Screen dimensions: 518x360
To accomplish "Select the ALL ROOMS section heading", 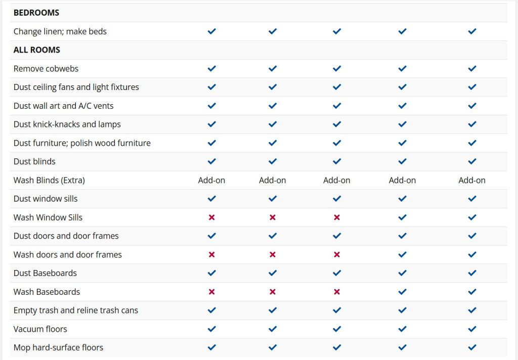I will tap(37, 50).
